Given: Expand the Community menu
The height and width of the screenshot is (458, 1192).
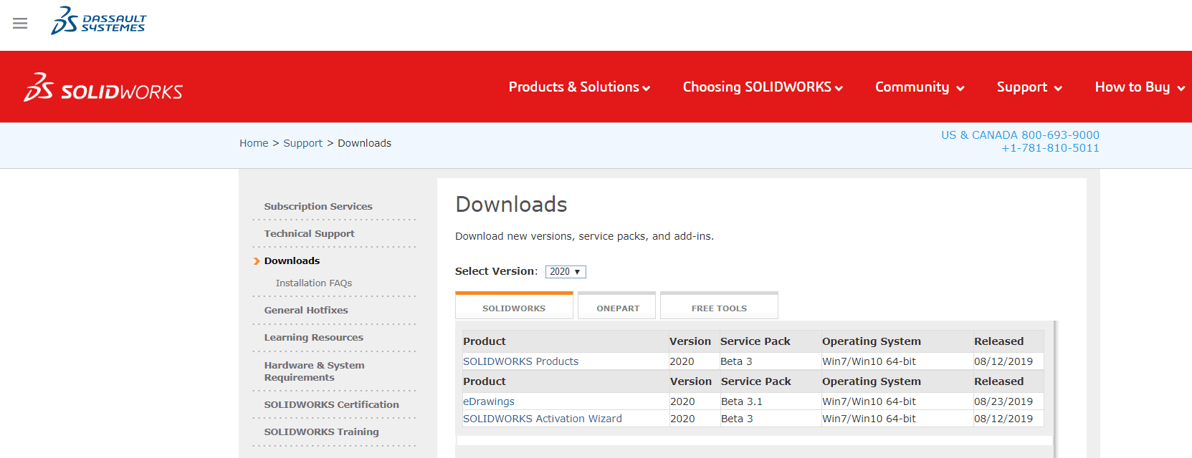Looking at the screenshot, I should tap(920, 87).
